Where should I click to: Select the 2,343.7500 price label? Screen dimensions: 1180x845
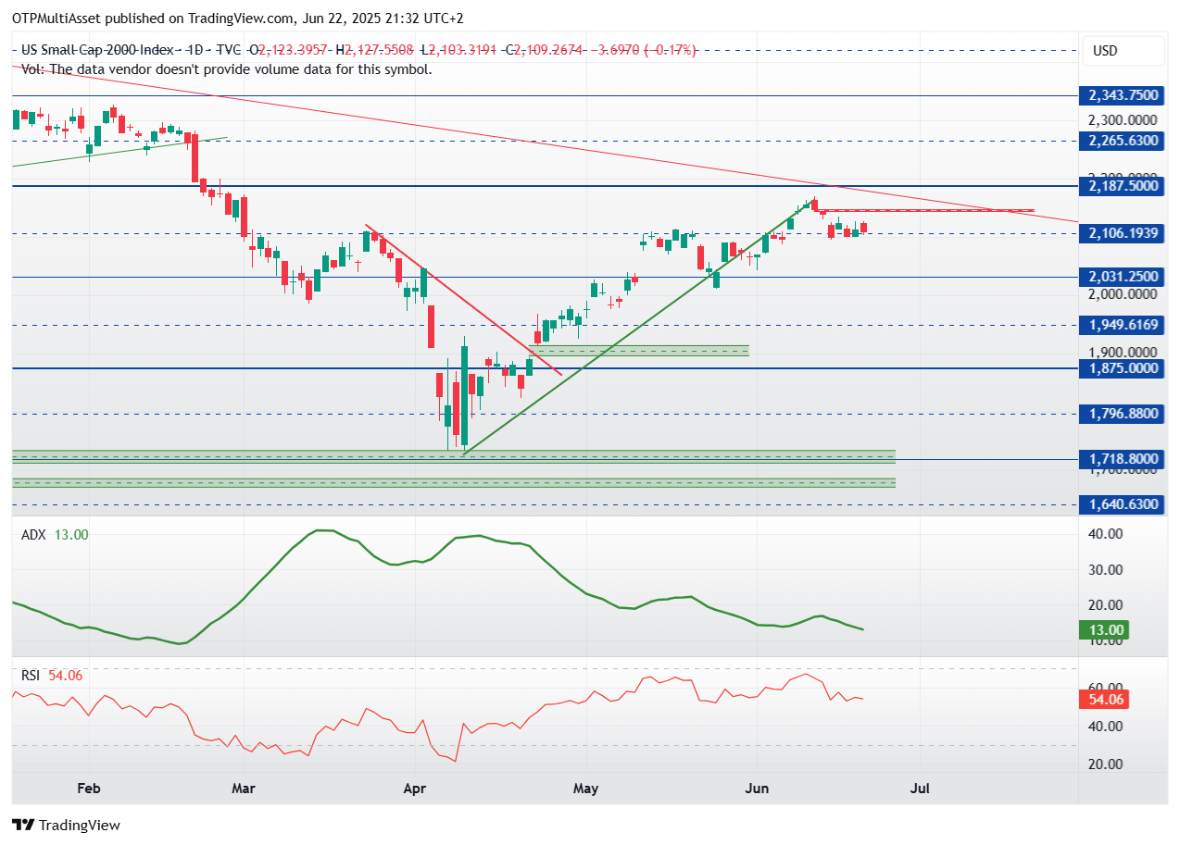click(x=1124, y=95)
